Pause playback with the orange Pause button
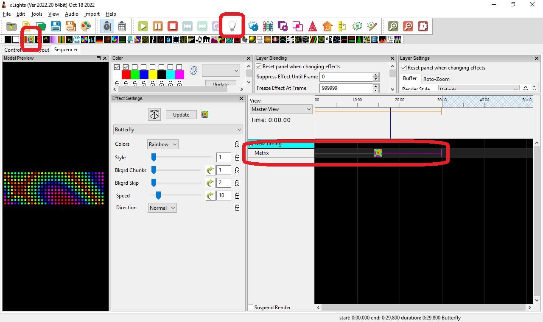 [x=158, y=26]
